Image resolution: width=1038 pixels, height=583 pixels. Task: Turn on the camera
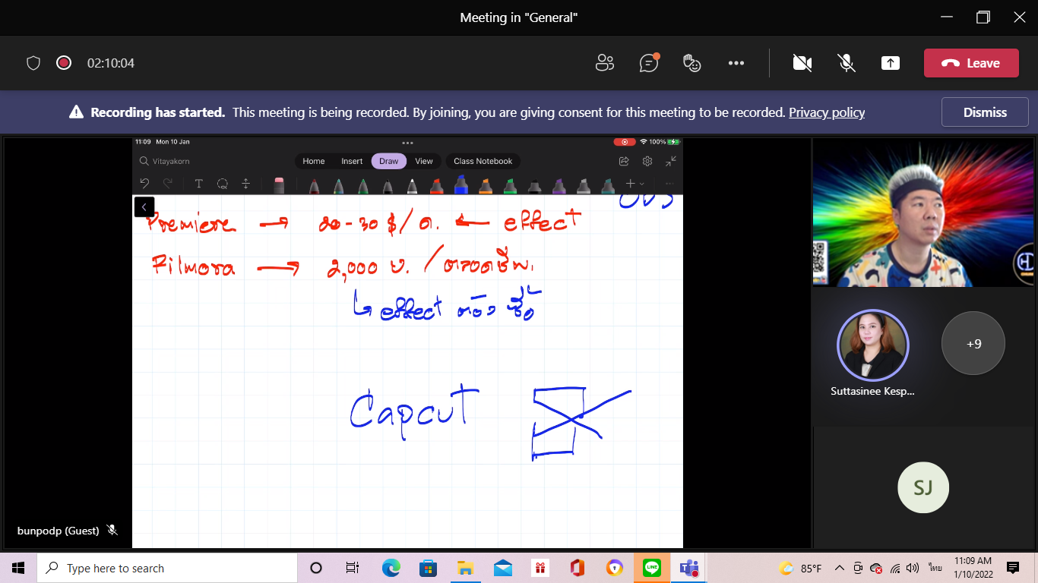coord(802,63)
